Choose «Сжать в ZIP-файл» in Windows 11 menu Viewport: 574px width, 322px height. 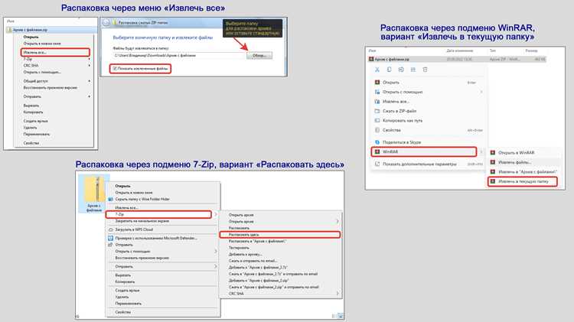(x=400, y=111)
